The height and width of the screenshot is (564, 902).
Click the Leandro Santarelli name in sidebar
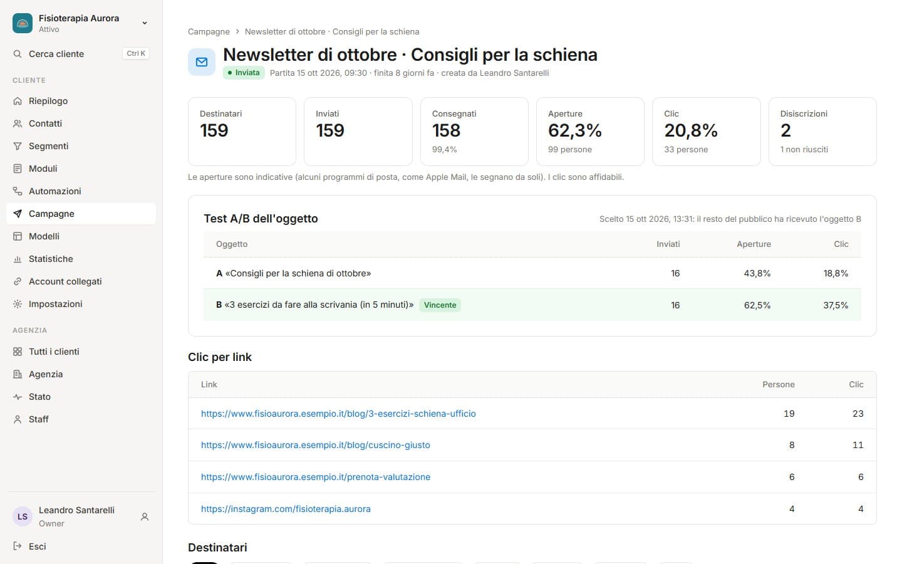tap(76, 510)
